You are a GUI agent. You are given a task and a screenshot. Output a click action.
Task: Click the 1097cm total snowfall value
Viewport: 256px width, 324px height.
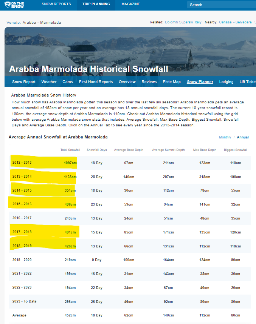70,163
